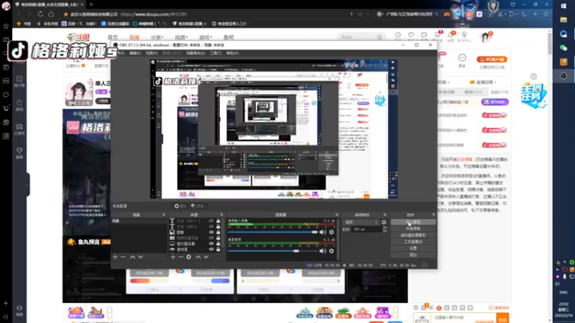Click the 推流 streaming button in 控件 dock
The image size is (575, 323).
point(413,222)
